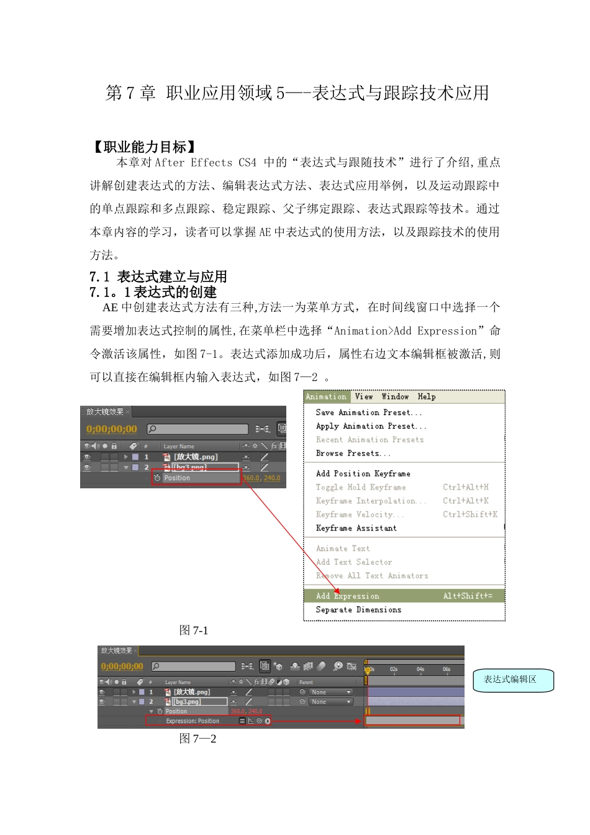The height and width of the screenshot is (835, 590).
Task: Click Position value 360.0, 240.0 in Figure 7-1
Action: [x=261, y=478]
